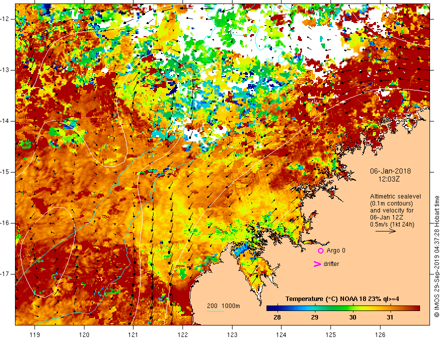The image size is (440, 340).
Task: Click the longitude axis label 123
Action: [232, 334]
